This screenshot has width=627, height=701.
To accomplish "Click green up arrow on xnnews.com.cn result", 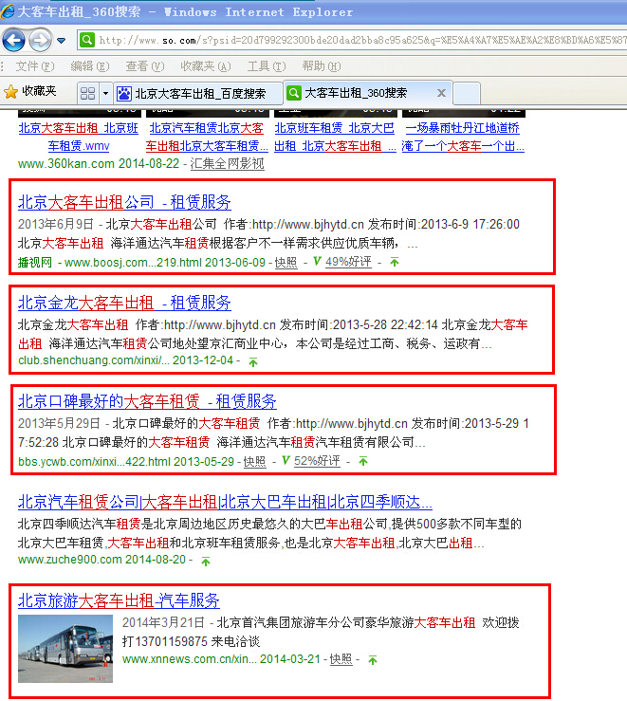I will (x=372, y=660).
